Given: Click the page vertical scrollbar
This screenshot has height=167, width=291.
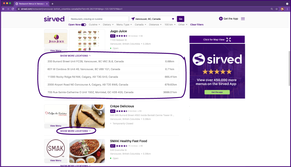Looking at the screenshot, I should (x=290, y=68).
